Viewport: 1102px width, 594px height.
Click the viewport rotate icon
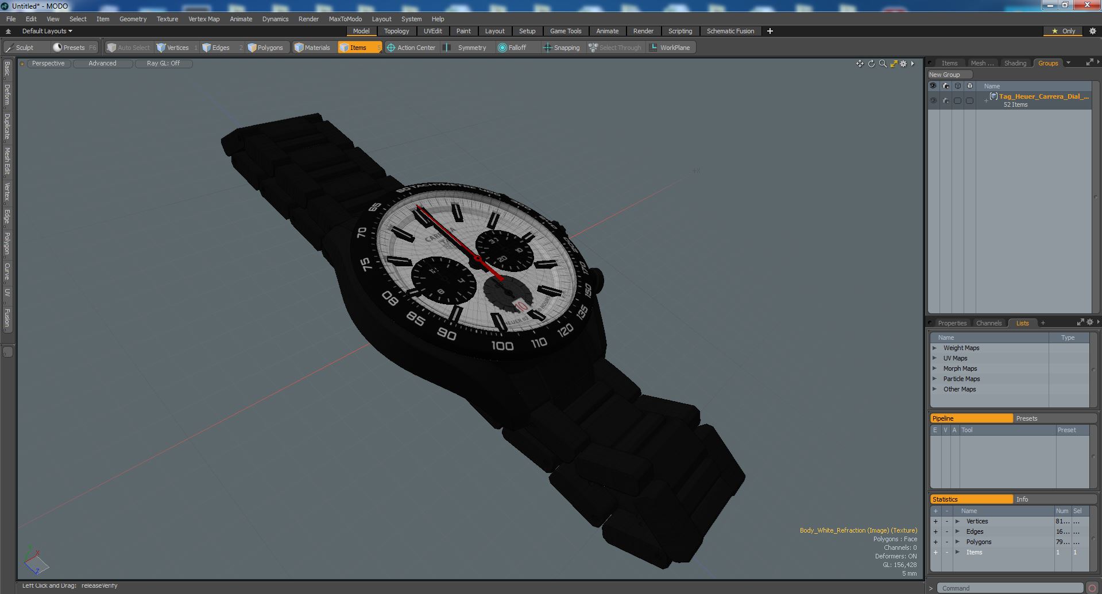click(x=871, y=64)
